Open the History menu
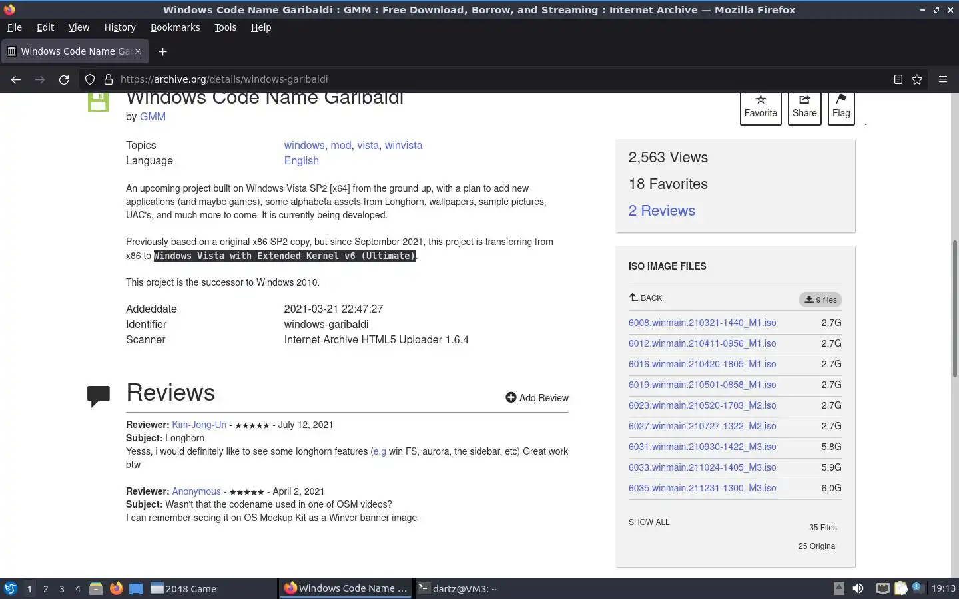This screenshot has height=599, width=959. point(120,27)
